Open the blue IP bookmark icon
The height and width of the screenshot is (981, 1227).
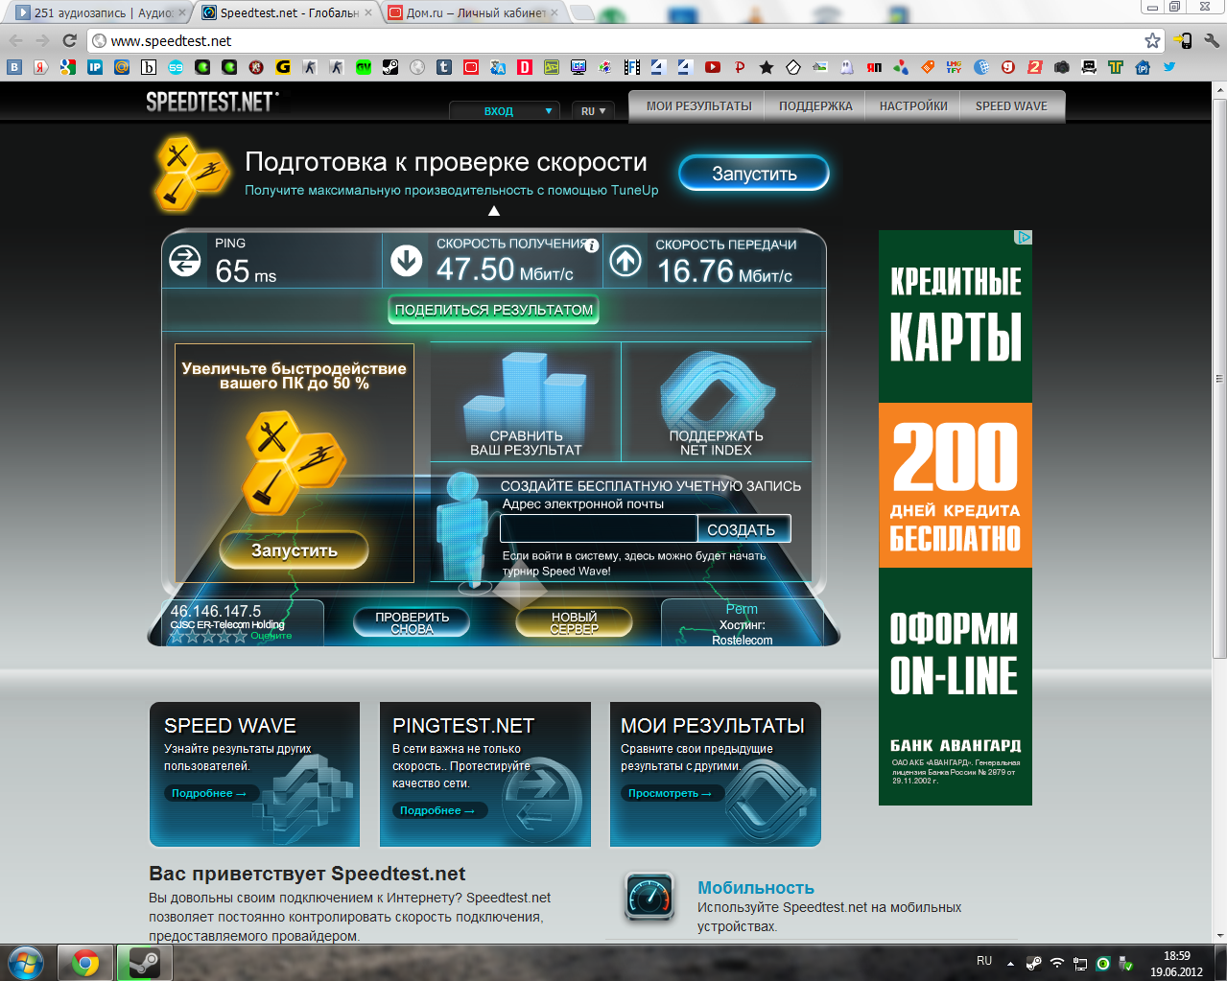[95, 67]
